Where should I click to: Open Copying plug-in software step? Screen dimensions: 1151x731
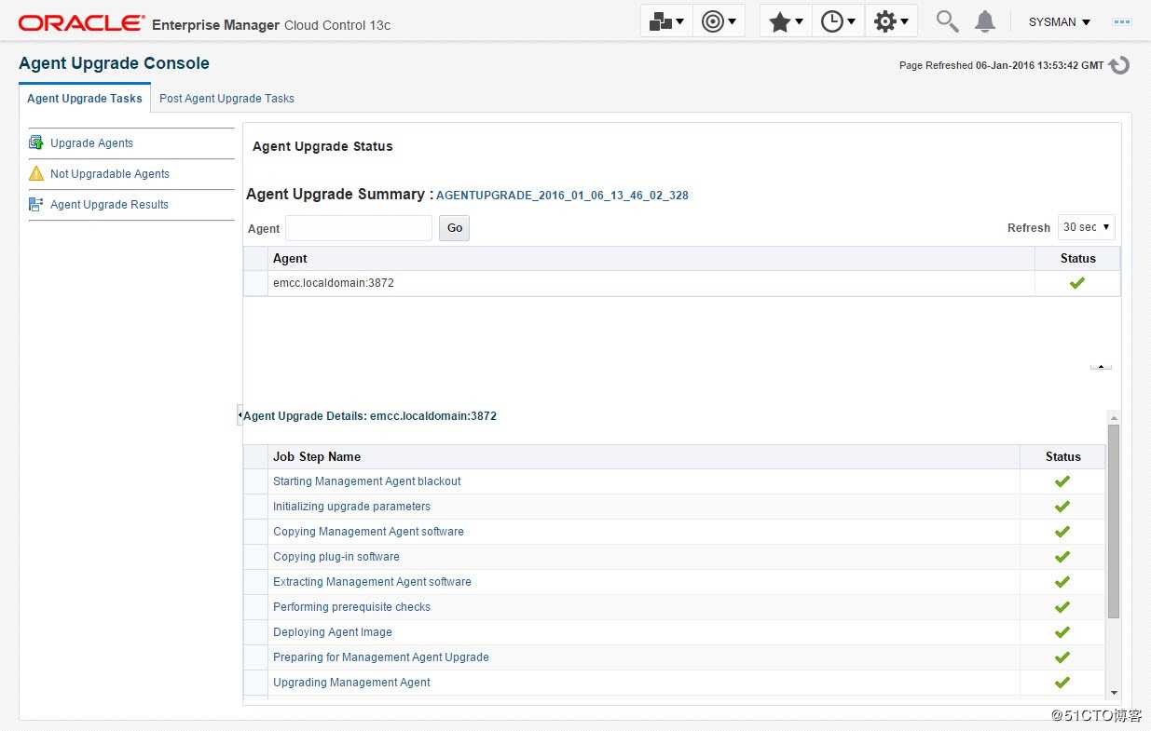(x=336, y=557)
